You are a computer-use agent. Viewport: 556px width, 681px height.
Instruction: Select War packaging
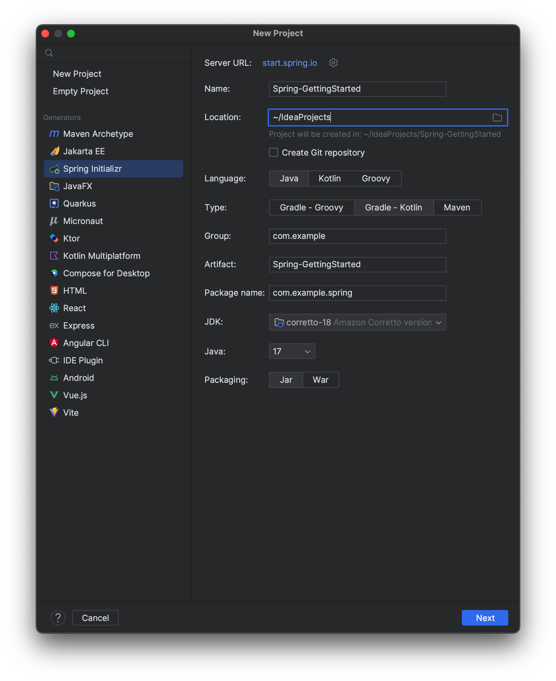pos(321,380)
